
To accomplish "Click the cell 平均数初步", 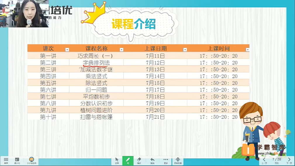I will (x=96, y=96).
